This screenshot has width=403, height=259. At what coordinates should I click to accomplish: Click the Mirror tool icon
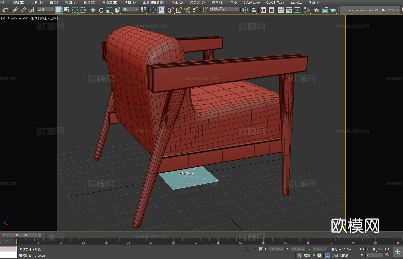(245, 10)
